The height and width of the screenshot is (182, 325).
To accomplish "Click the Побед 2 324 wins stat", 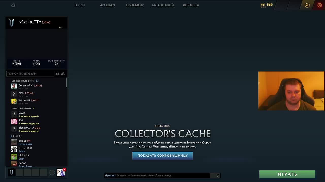I will click(x=17, y=63).
